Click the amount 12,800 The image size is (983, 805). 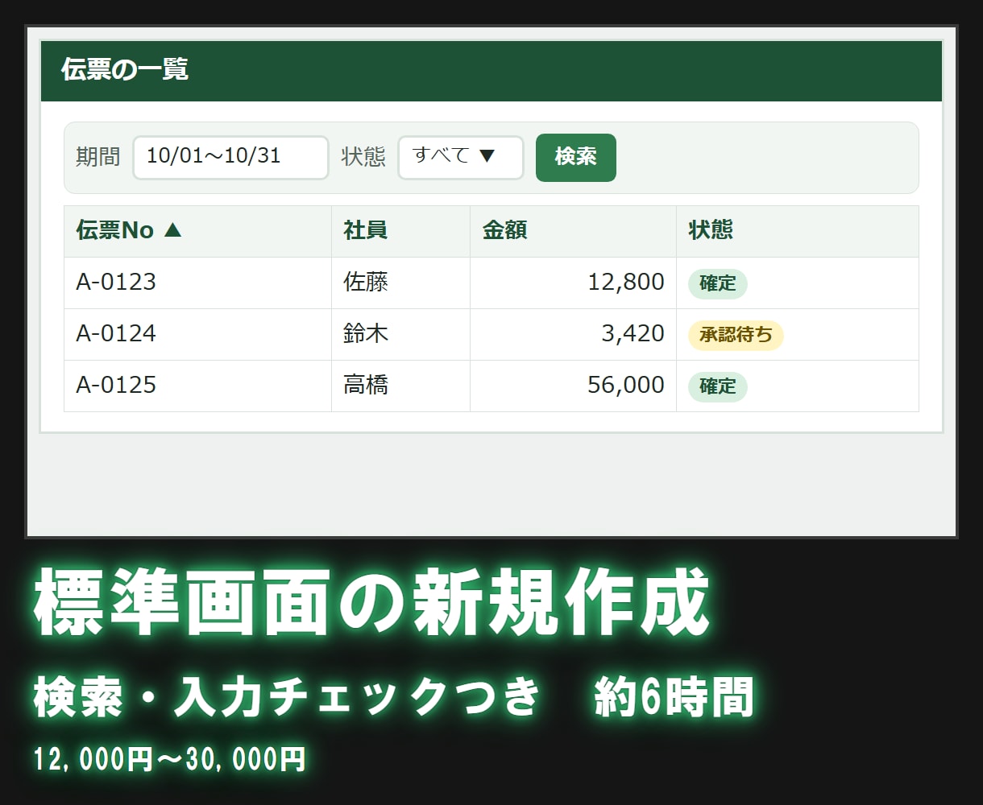pos(626,283)
